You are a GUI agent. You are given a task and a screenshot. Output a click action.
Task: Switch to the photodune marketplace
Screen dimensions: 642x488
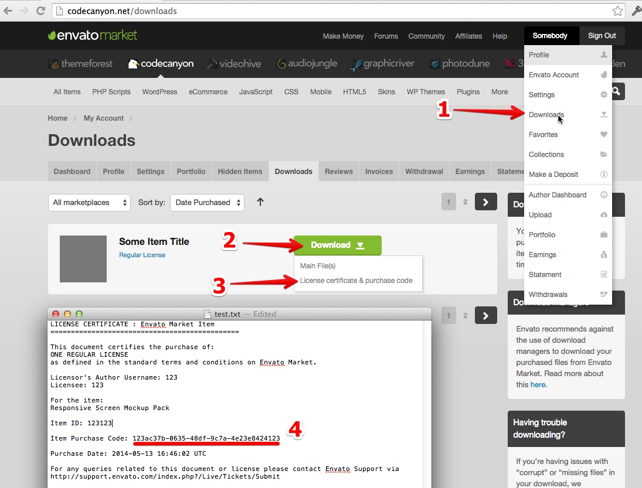point(460,63)
